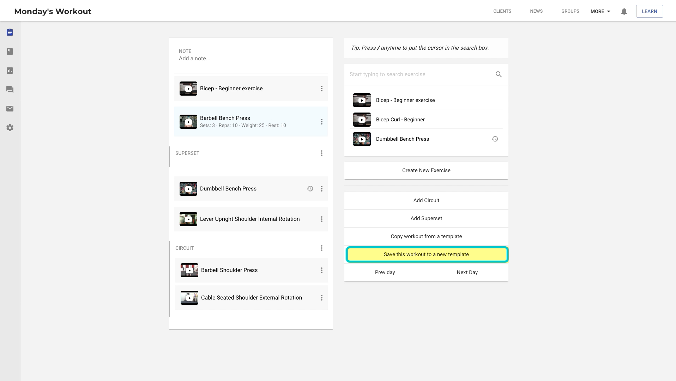Viewport: 676px width, 381px height.
Task: Click Copy workout from a template
Action: pyautogui.click(x=426, y=236)
